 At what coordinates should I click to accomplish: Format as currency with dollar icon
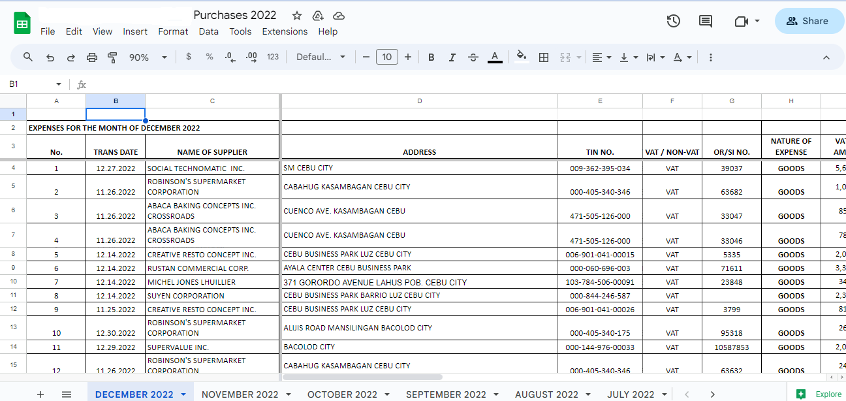click(189, 57)
